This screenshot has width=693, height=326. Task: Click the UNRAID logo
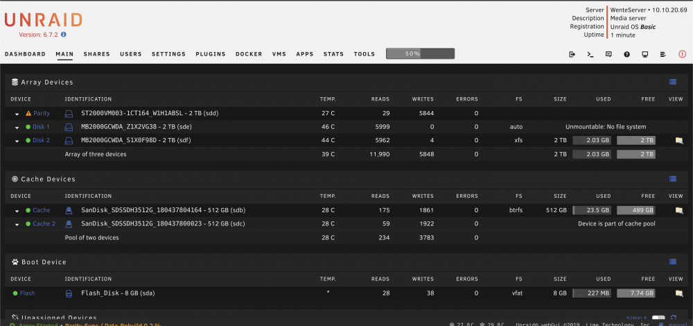coord(43,20)
